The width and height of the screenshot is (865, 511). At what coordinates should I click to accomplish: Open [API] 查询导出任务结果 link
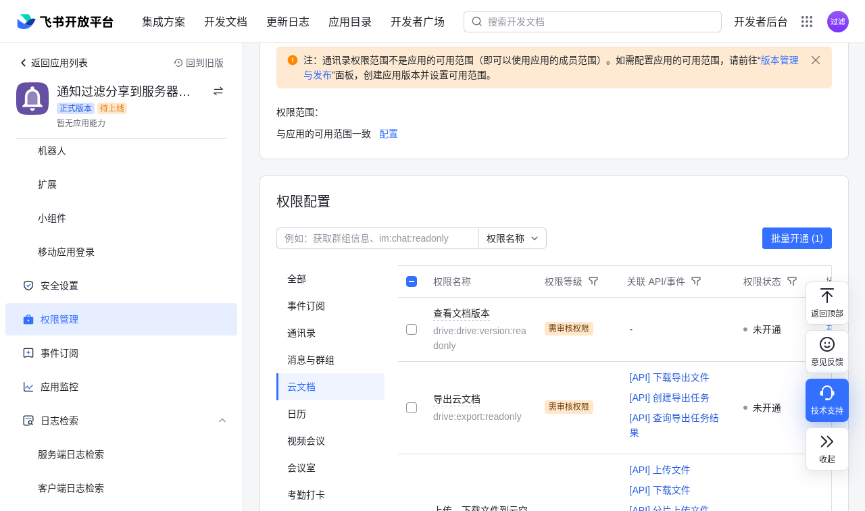click(x=674, y=425)
